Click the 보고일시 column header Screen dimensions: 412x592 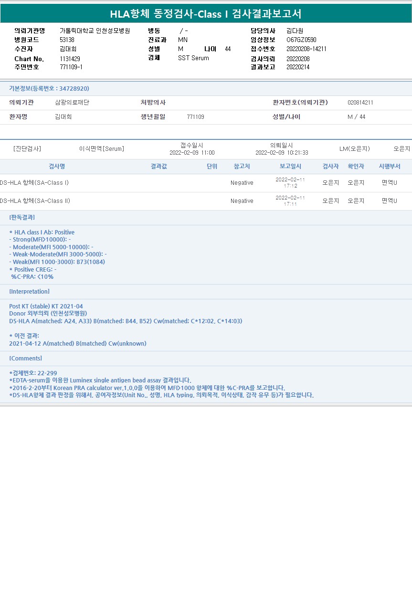click(x=290, y=166)
